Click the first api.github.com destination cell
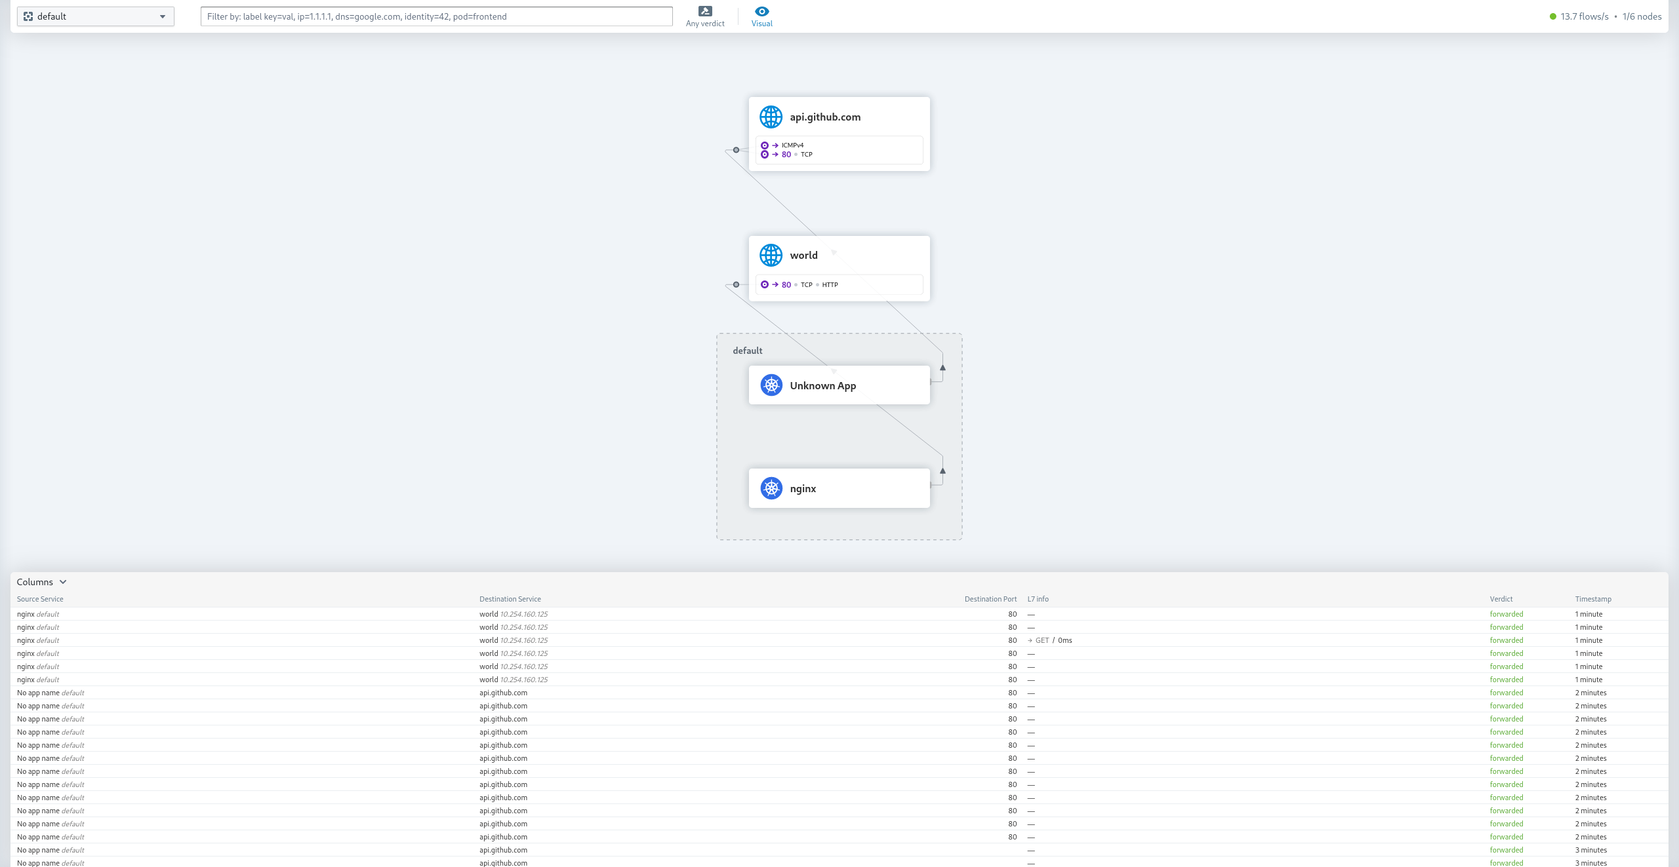The image size is (1679, 867). 503,693
